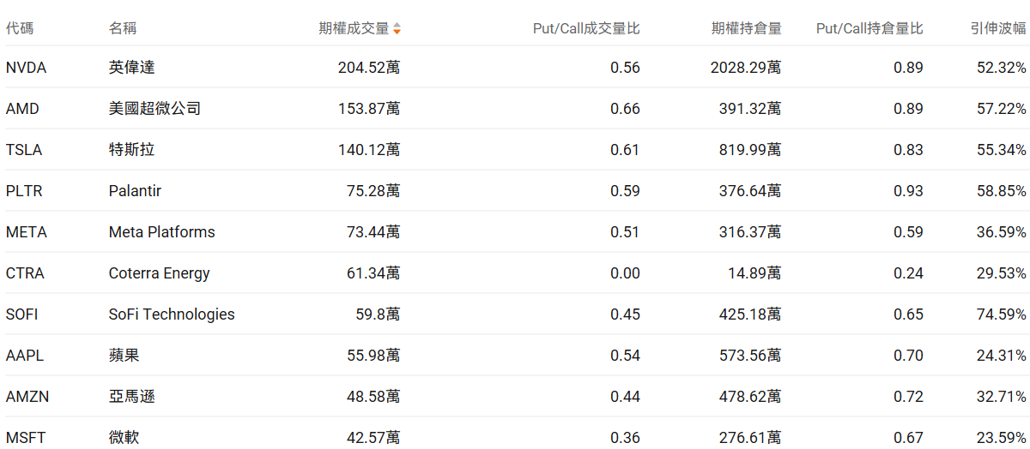Open the AAPL ticker link
Screen dimensions: 1030x449
pos(25,356)
